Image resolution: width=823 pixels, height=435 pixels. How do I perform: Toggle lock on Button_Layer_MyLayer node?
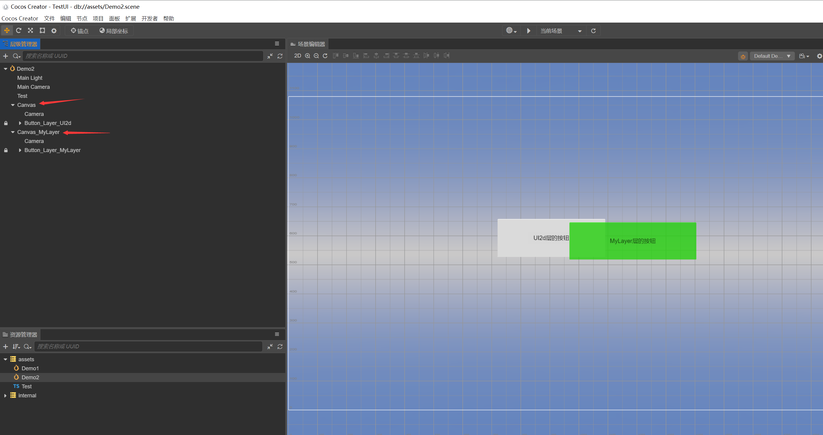coord(6,151)
